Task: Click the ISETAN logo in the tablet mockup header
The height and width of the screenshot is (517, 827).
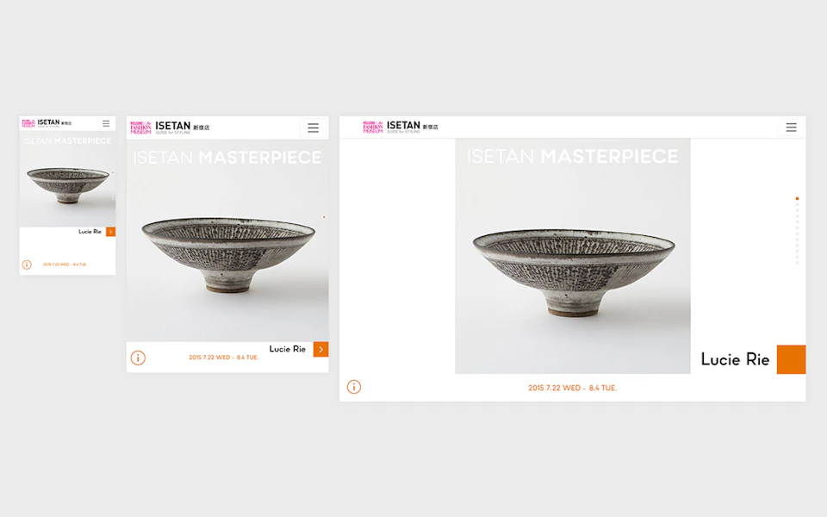Action: click(173, 126)
